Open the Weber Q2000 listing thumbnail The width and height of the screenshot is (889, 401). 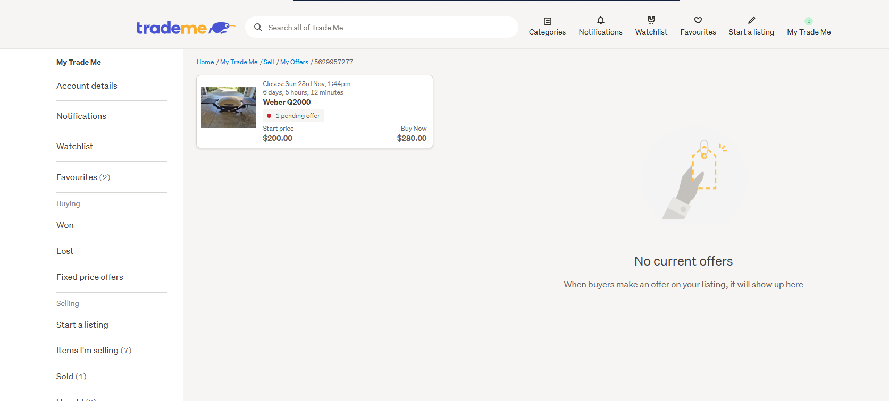click(x=229, y=107)
